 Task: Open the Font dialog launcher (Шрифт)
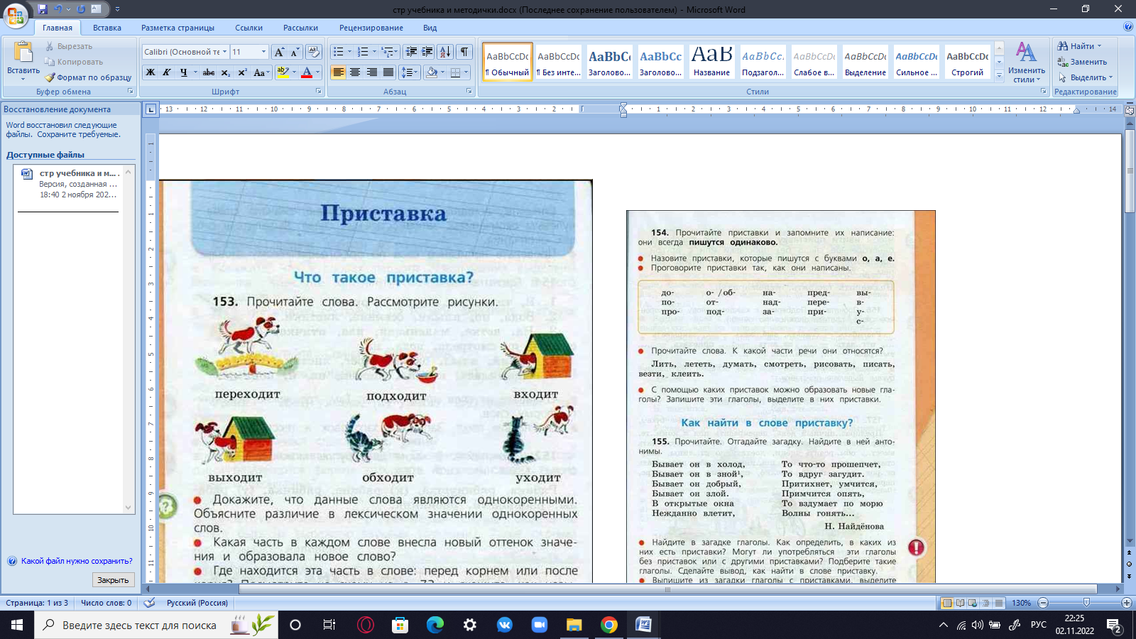(x=319, y=92)
